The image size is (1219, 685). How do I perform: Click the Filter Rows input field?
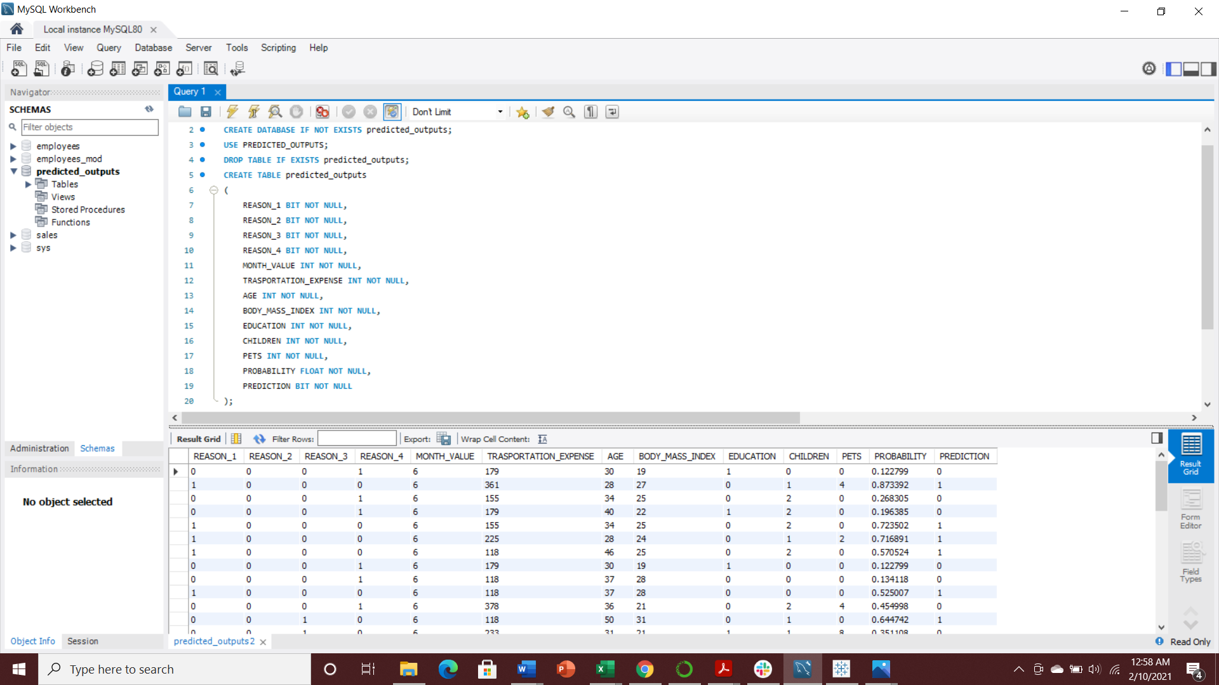(357, 439)
